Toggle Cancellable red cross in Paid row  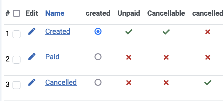click(166, 57)
